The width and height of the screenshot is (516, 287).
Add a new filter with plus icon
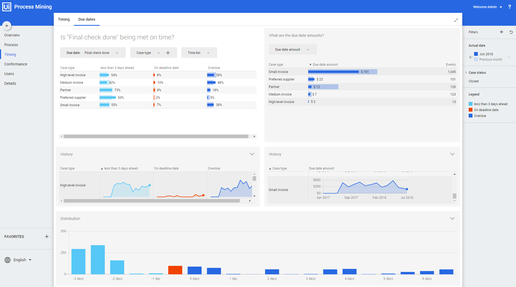(x=501, y=32)
